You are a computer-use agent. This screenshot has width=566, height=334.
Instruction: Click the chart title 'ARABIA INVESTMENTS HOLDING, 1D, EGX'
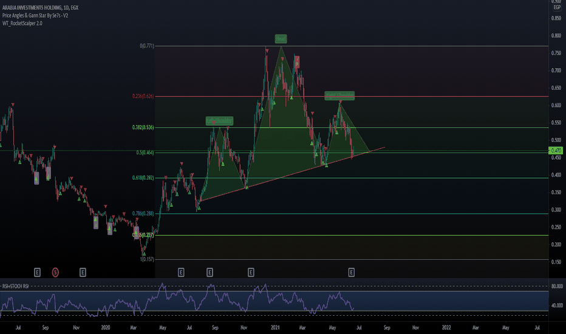[x=41, y=7]
